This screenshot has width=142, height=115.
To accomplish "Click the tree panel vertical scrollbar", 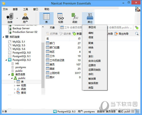I will pos(43,65).
